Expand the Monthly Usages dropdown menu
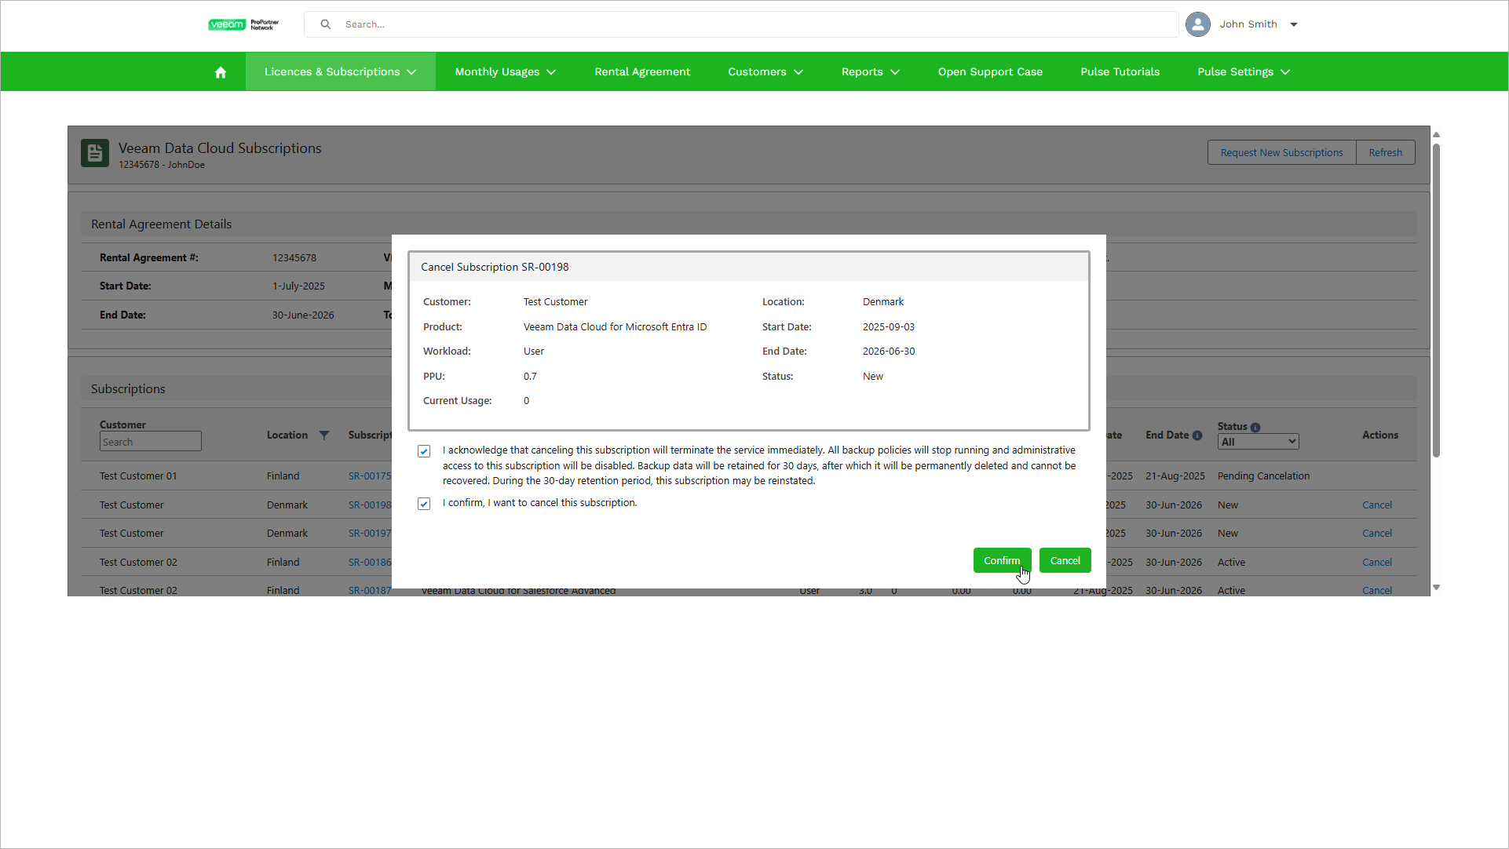Screen dimensions: 1509x849 click(505, 72)
